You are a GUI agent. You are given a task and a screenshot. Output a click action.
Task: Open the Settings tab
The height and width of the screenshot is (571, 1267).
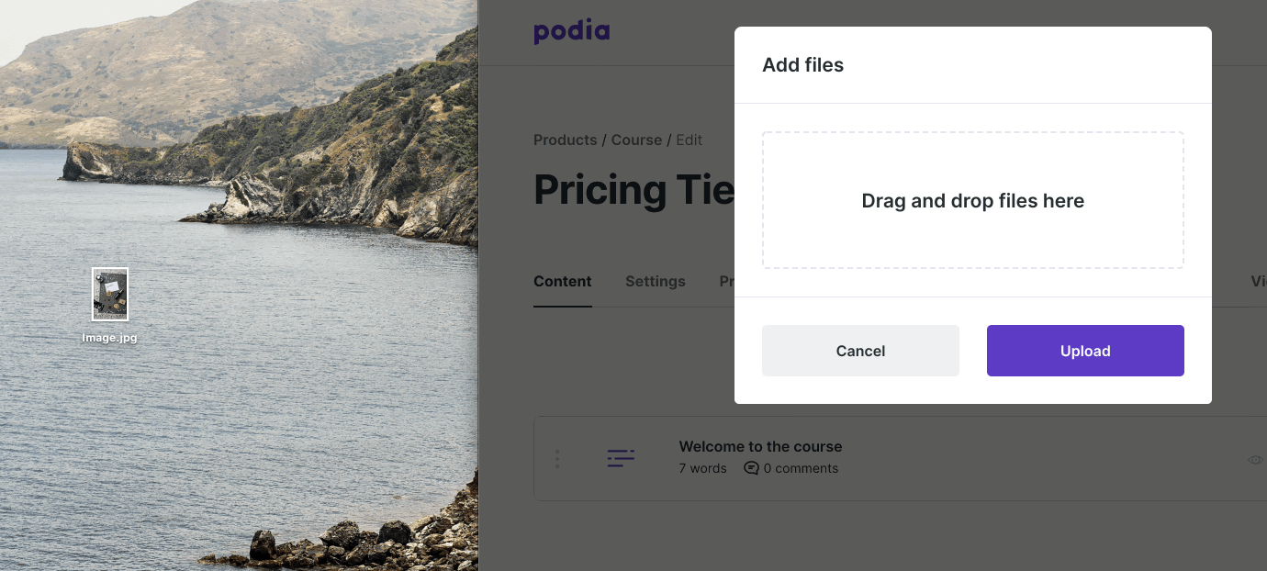656,281
